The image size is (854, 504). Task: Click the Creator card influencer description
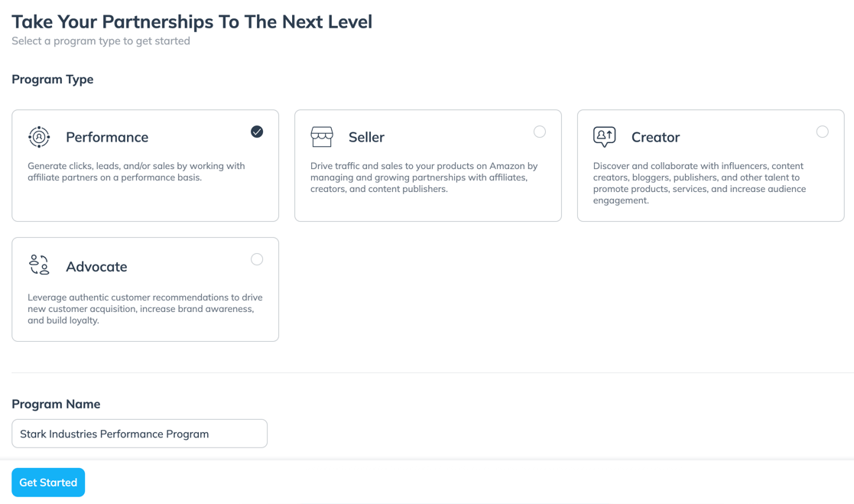tap(699, 183)
